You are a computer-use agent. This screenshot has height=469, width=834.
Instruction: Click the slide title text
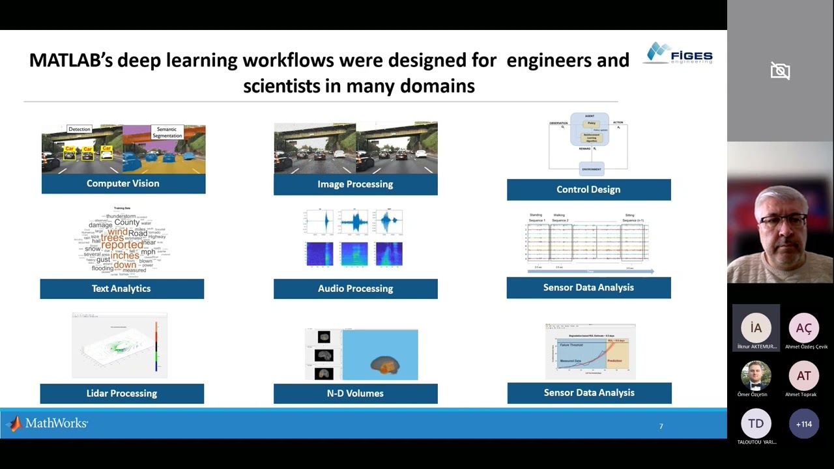tap(329, 72)
